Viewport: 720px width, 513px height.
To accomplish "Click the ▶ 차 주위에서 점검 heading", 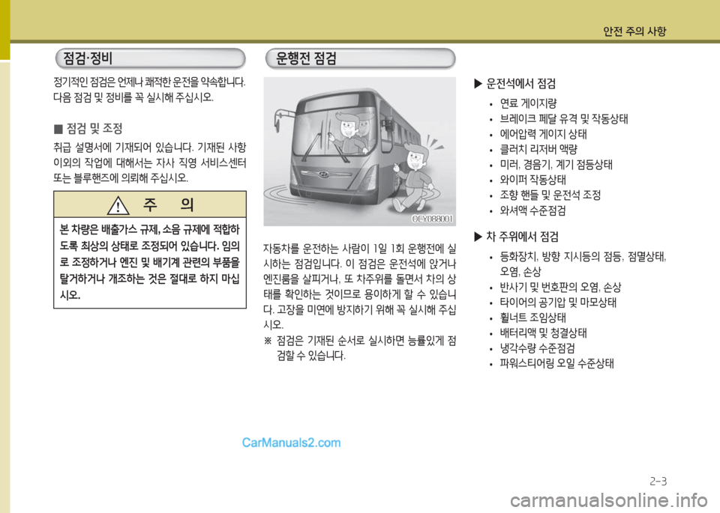I will pyautogui.click(x=516, y=237).
